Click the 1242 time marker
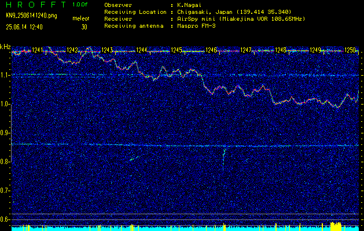Image resolution: width=364 pixels, height=231 pixels. click(x=72, y=50)
